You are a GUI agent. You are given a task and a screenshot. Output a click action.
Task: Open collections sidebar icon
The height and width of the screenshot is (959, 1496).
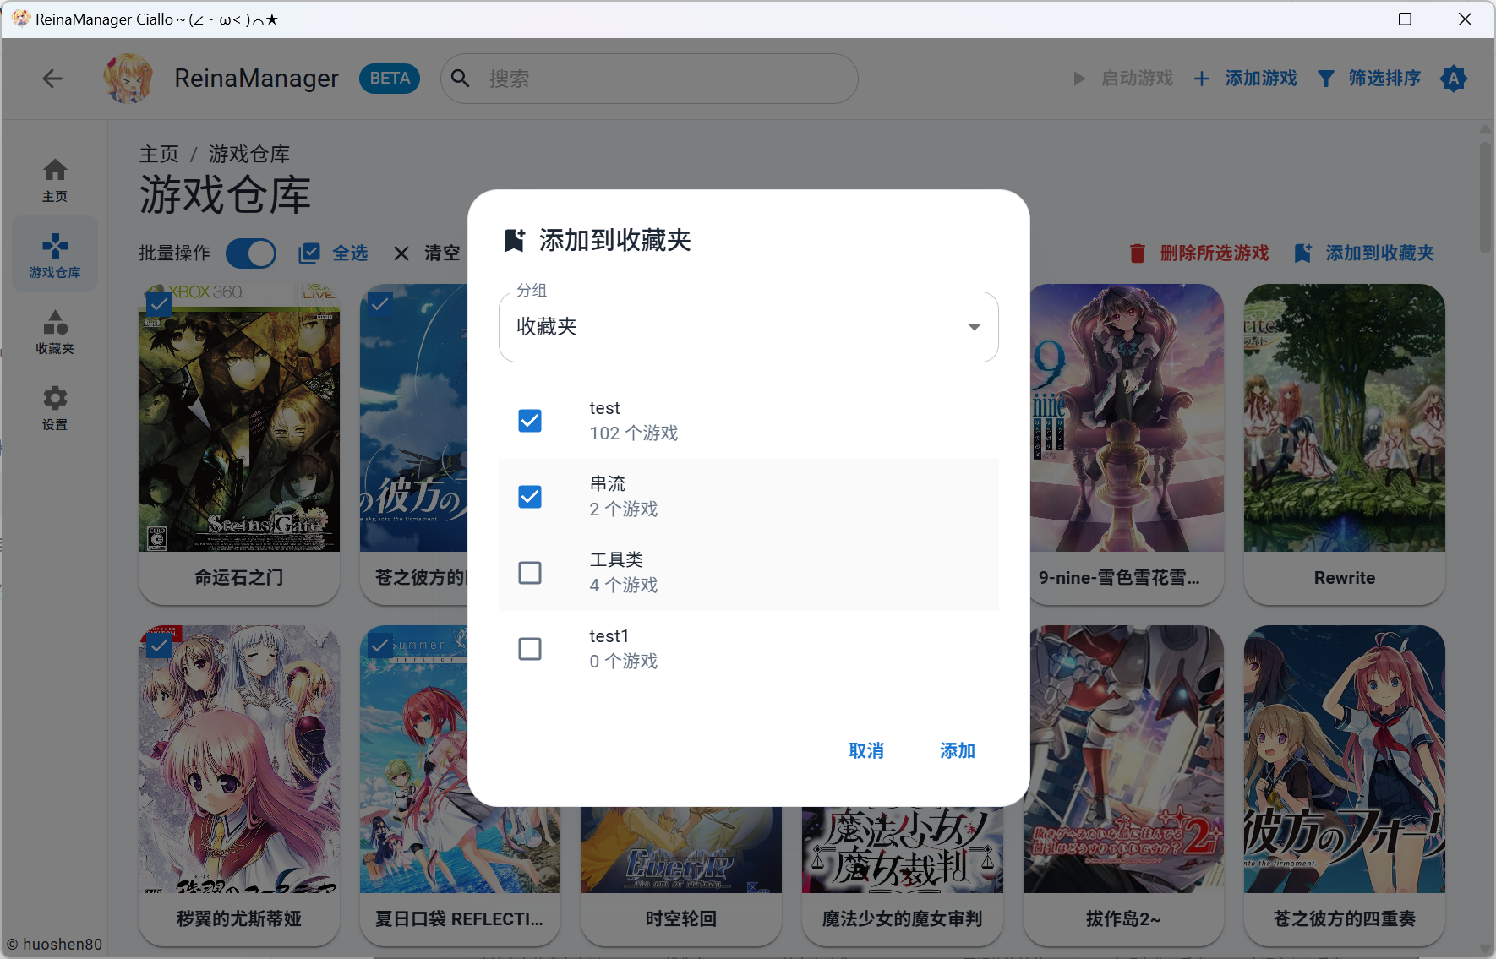tap(55, 322)
